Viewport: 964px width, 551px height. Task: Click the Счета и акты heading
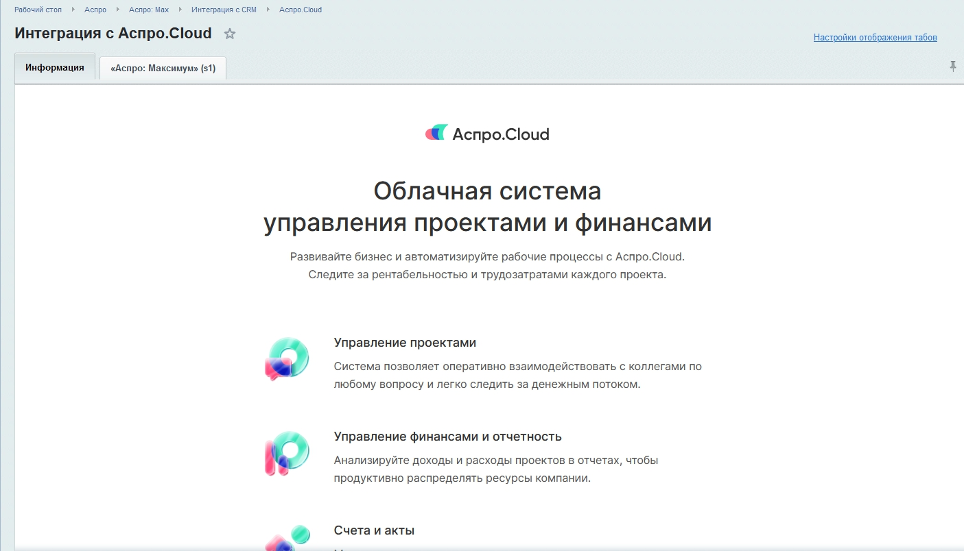(x=374, y=530)
